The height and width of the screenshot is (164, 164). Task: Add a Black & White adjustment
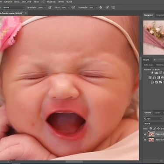click(159, 77)
